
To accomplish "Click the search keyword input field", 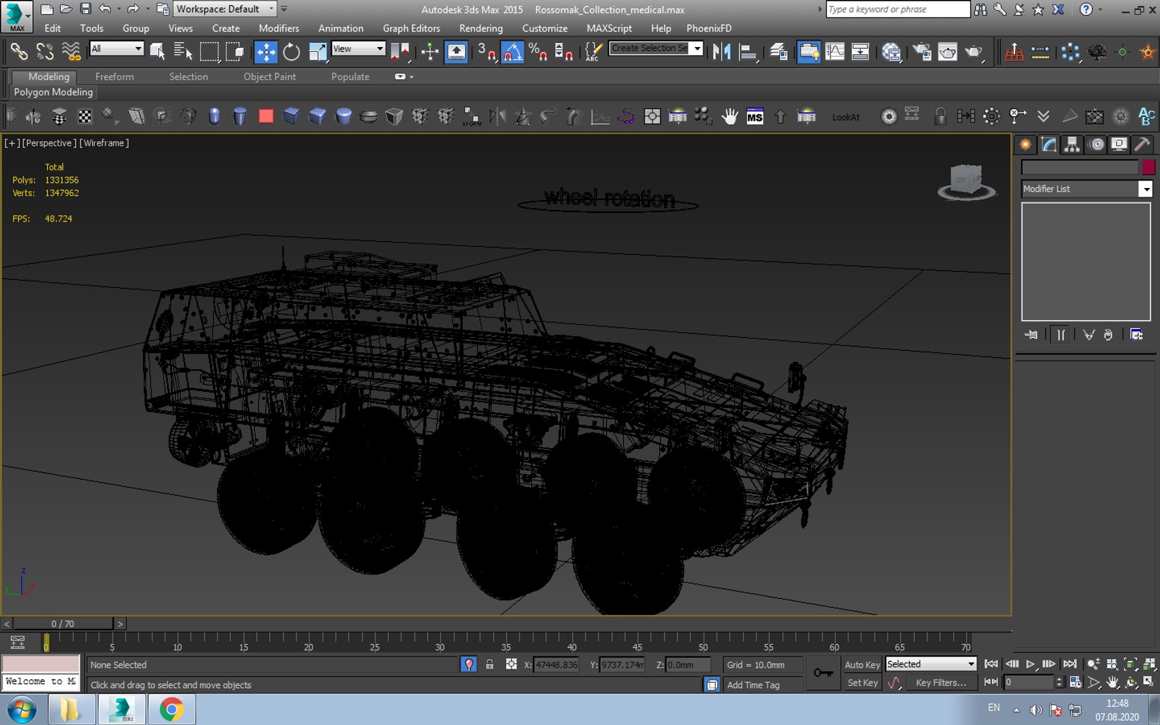I will (x=898, y=9).
